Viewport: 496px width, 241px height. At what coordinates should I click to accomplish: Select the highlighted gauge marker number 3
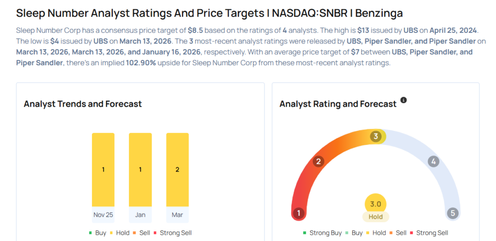click(375, 137)
